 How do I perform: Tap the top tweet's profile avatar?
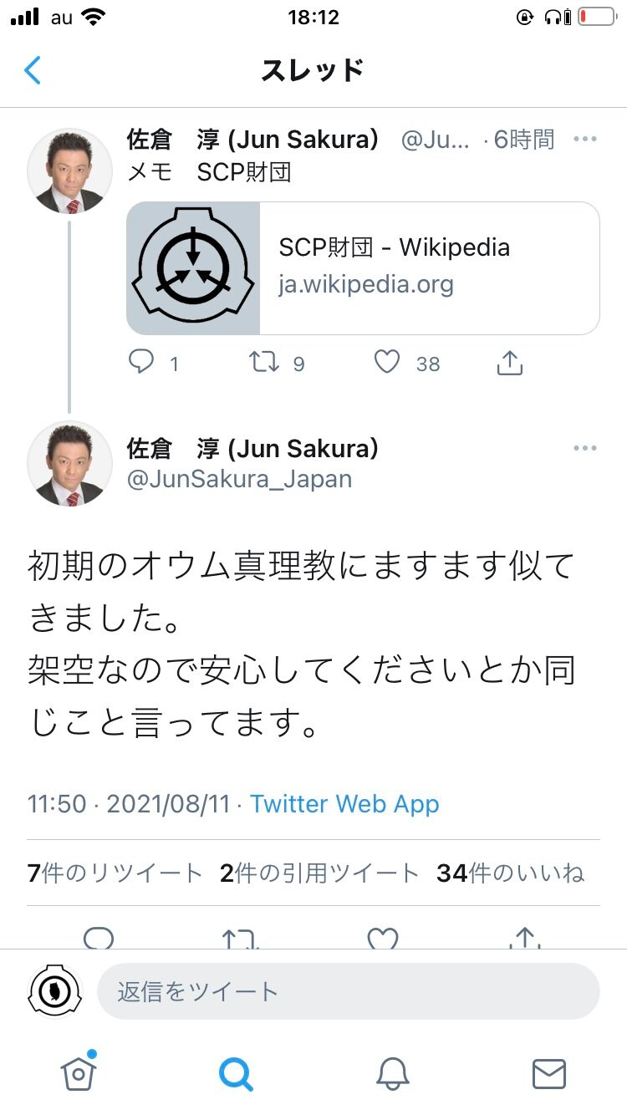(69, 171)
